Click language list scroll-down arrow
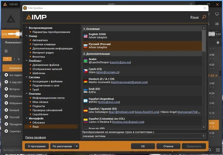The image size is (223, 155). [204, 127]
